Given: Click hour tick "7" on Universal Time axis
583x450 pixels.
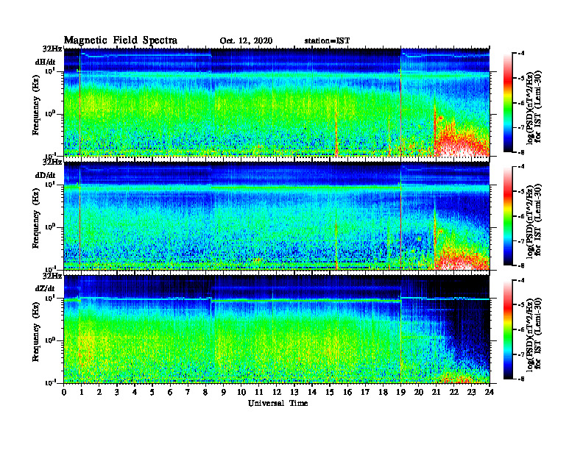Looking at the screenshot, I should pyautogui.click(x=188, y=392).
